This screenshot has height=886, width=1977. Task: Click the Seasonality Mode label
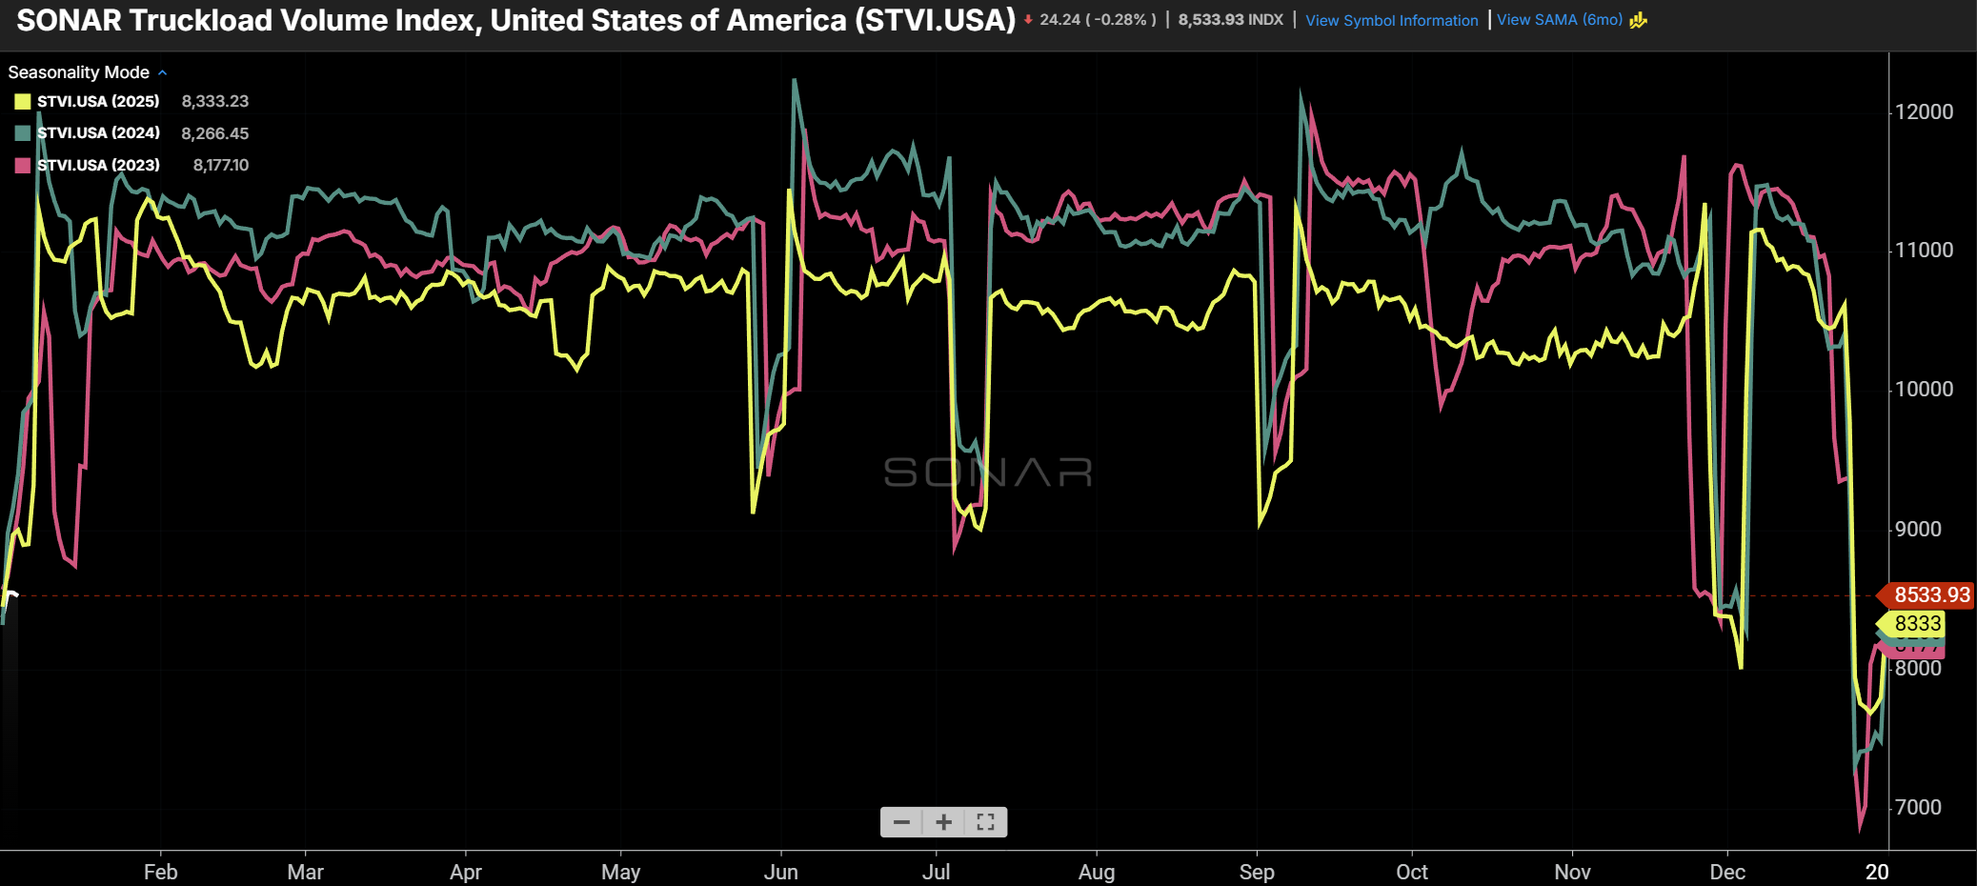click(x=78, y=72)
